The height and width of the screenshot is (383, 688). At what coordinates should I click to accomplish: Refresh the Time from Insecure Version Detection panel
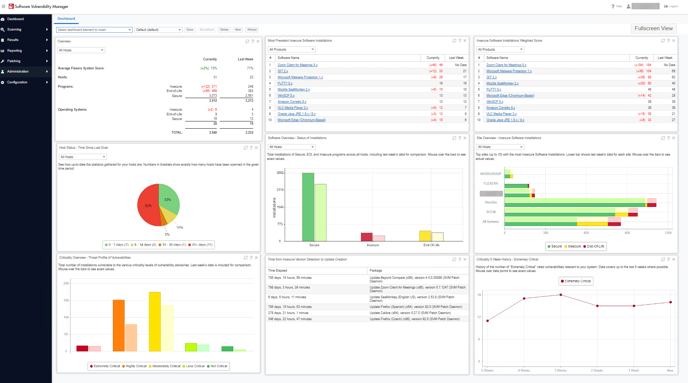point(454,259)
